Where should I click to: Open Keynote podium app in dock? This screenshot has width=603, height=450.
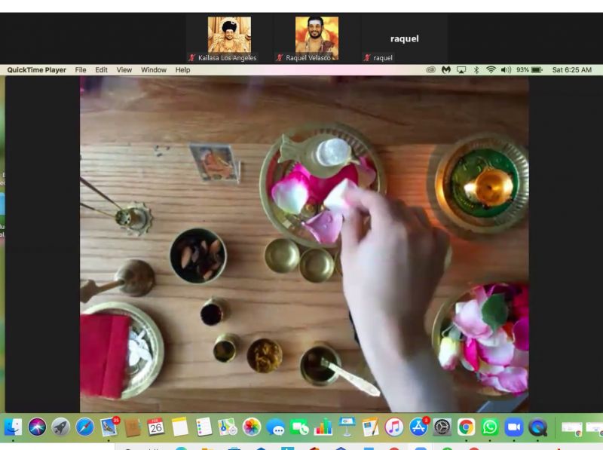pos(347,427)
